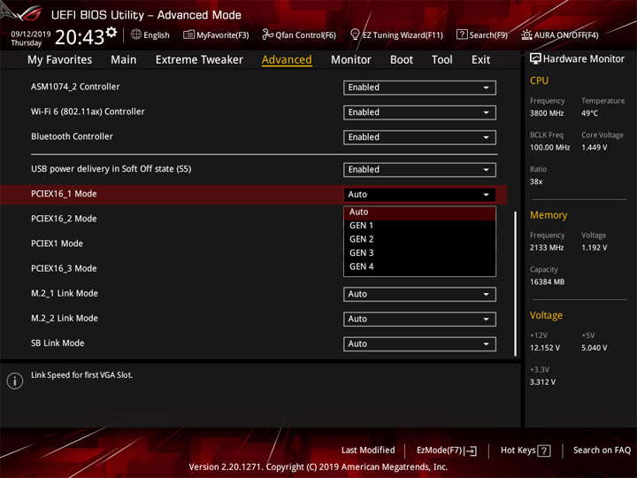Open USB power delivery S5 dropdown
This screenshot has height=478, width=637.
point(419,169)
